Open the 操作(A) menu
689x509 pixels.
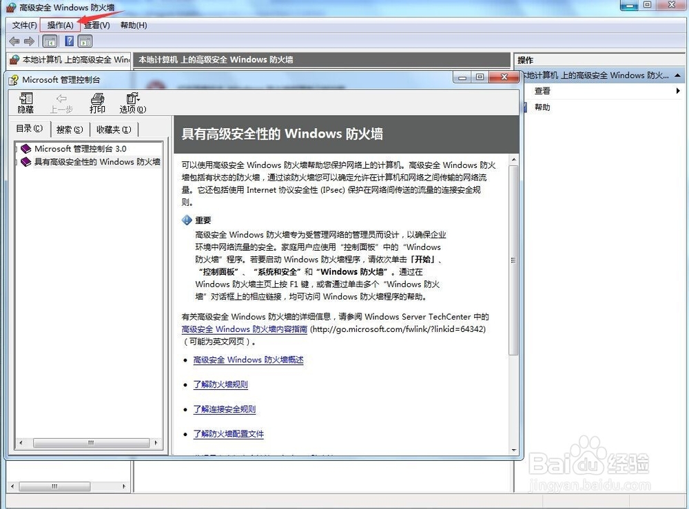(60, 25)
